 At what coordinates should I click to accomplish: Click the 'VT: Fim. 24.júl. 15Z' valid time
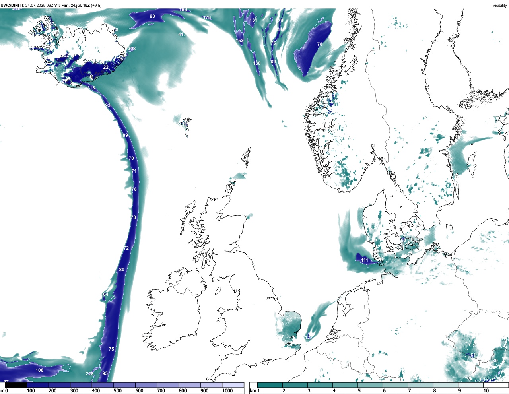coord(72,5)
